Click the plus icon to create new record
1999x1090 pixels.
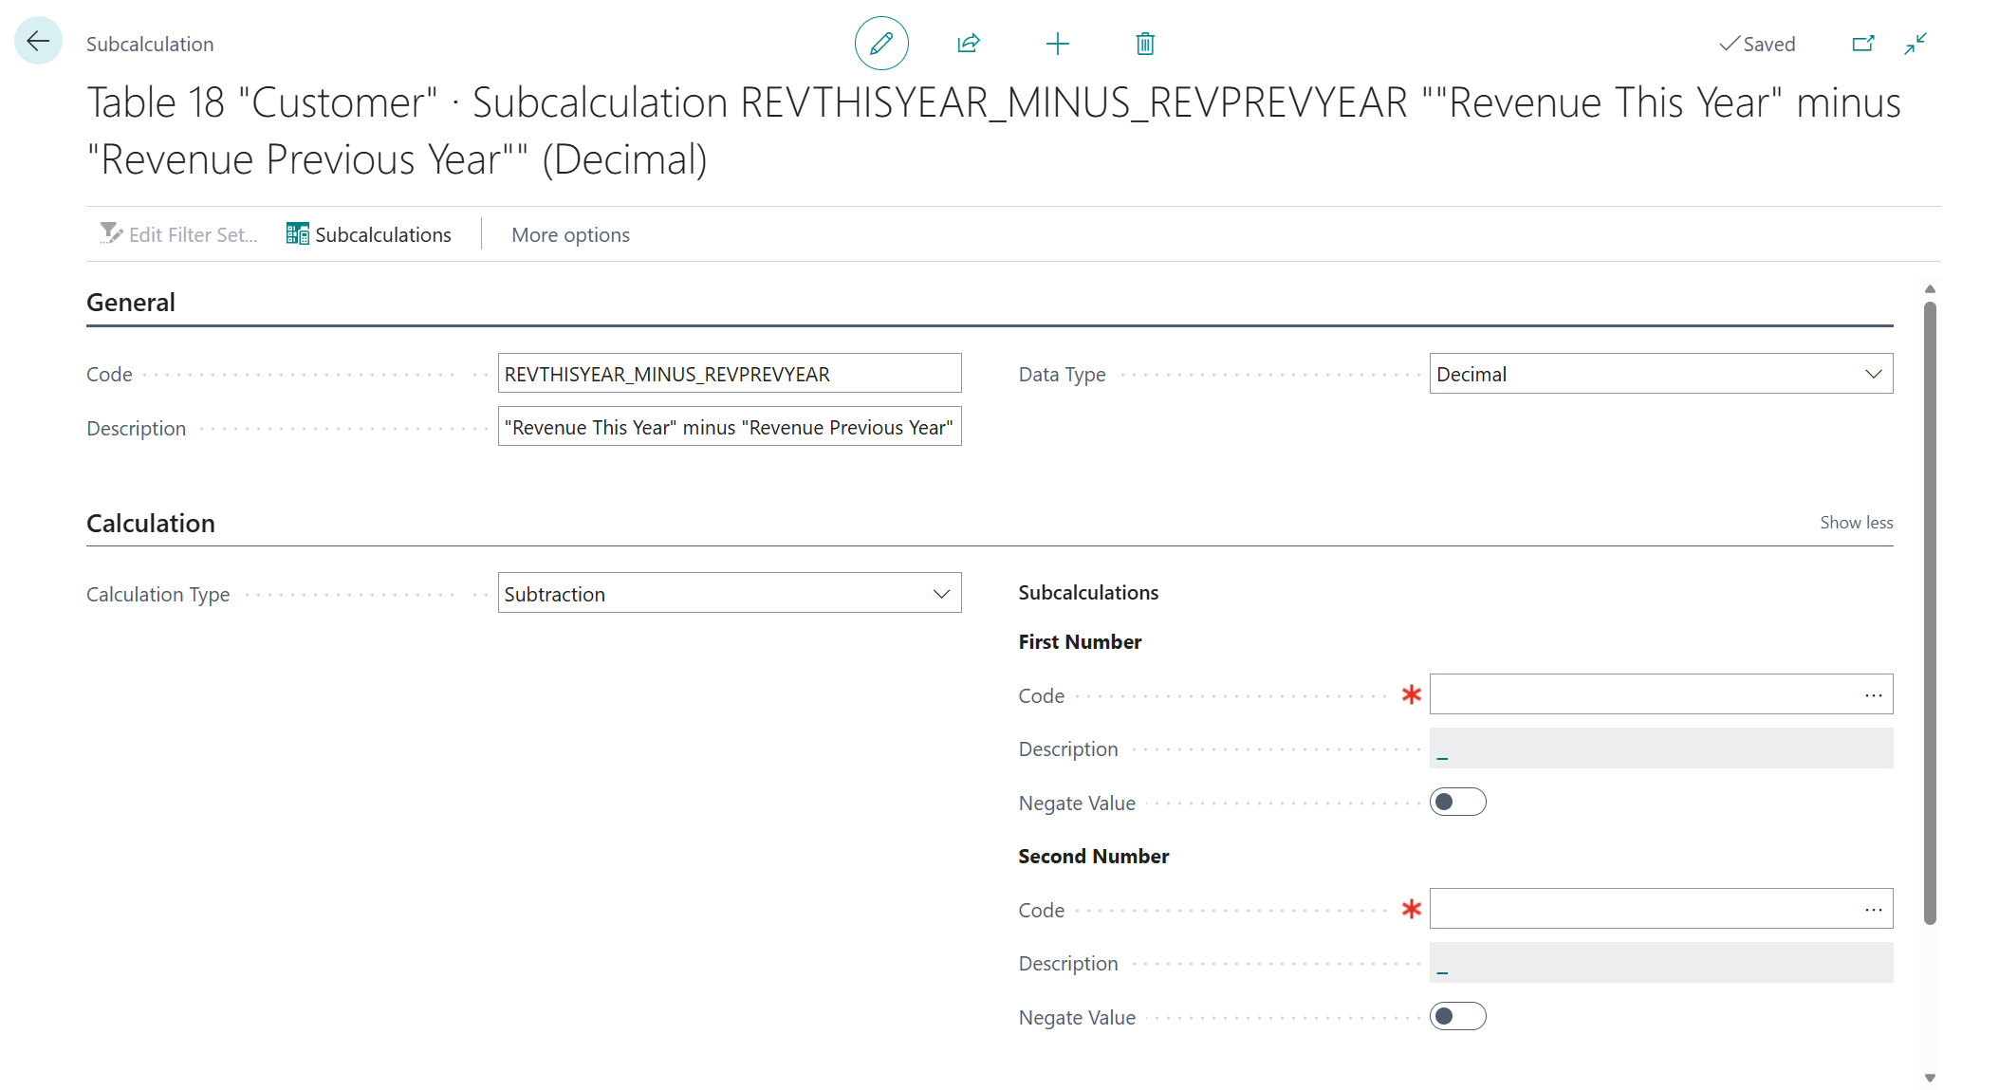coord(1057,44)
